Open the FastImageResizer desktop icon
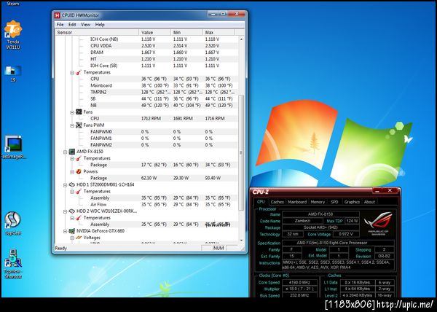Viewport: 437px width, 312px height. [12, 144]
